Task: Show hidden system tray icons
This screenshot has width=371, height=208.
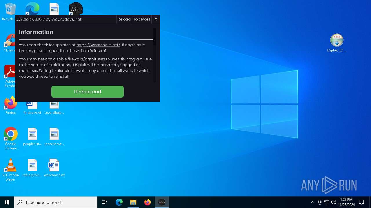Action: point(312,202)
